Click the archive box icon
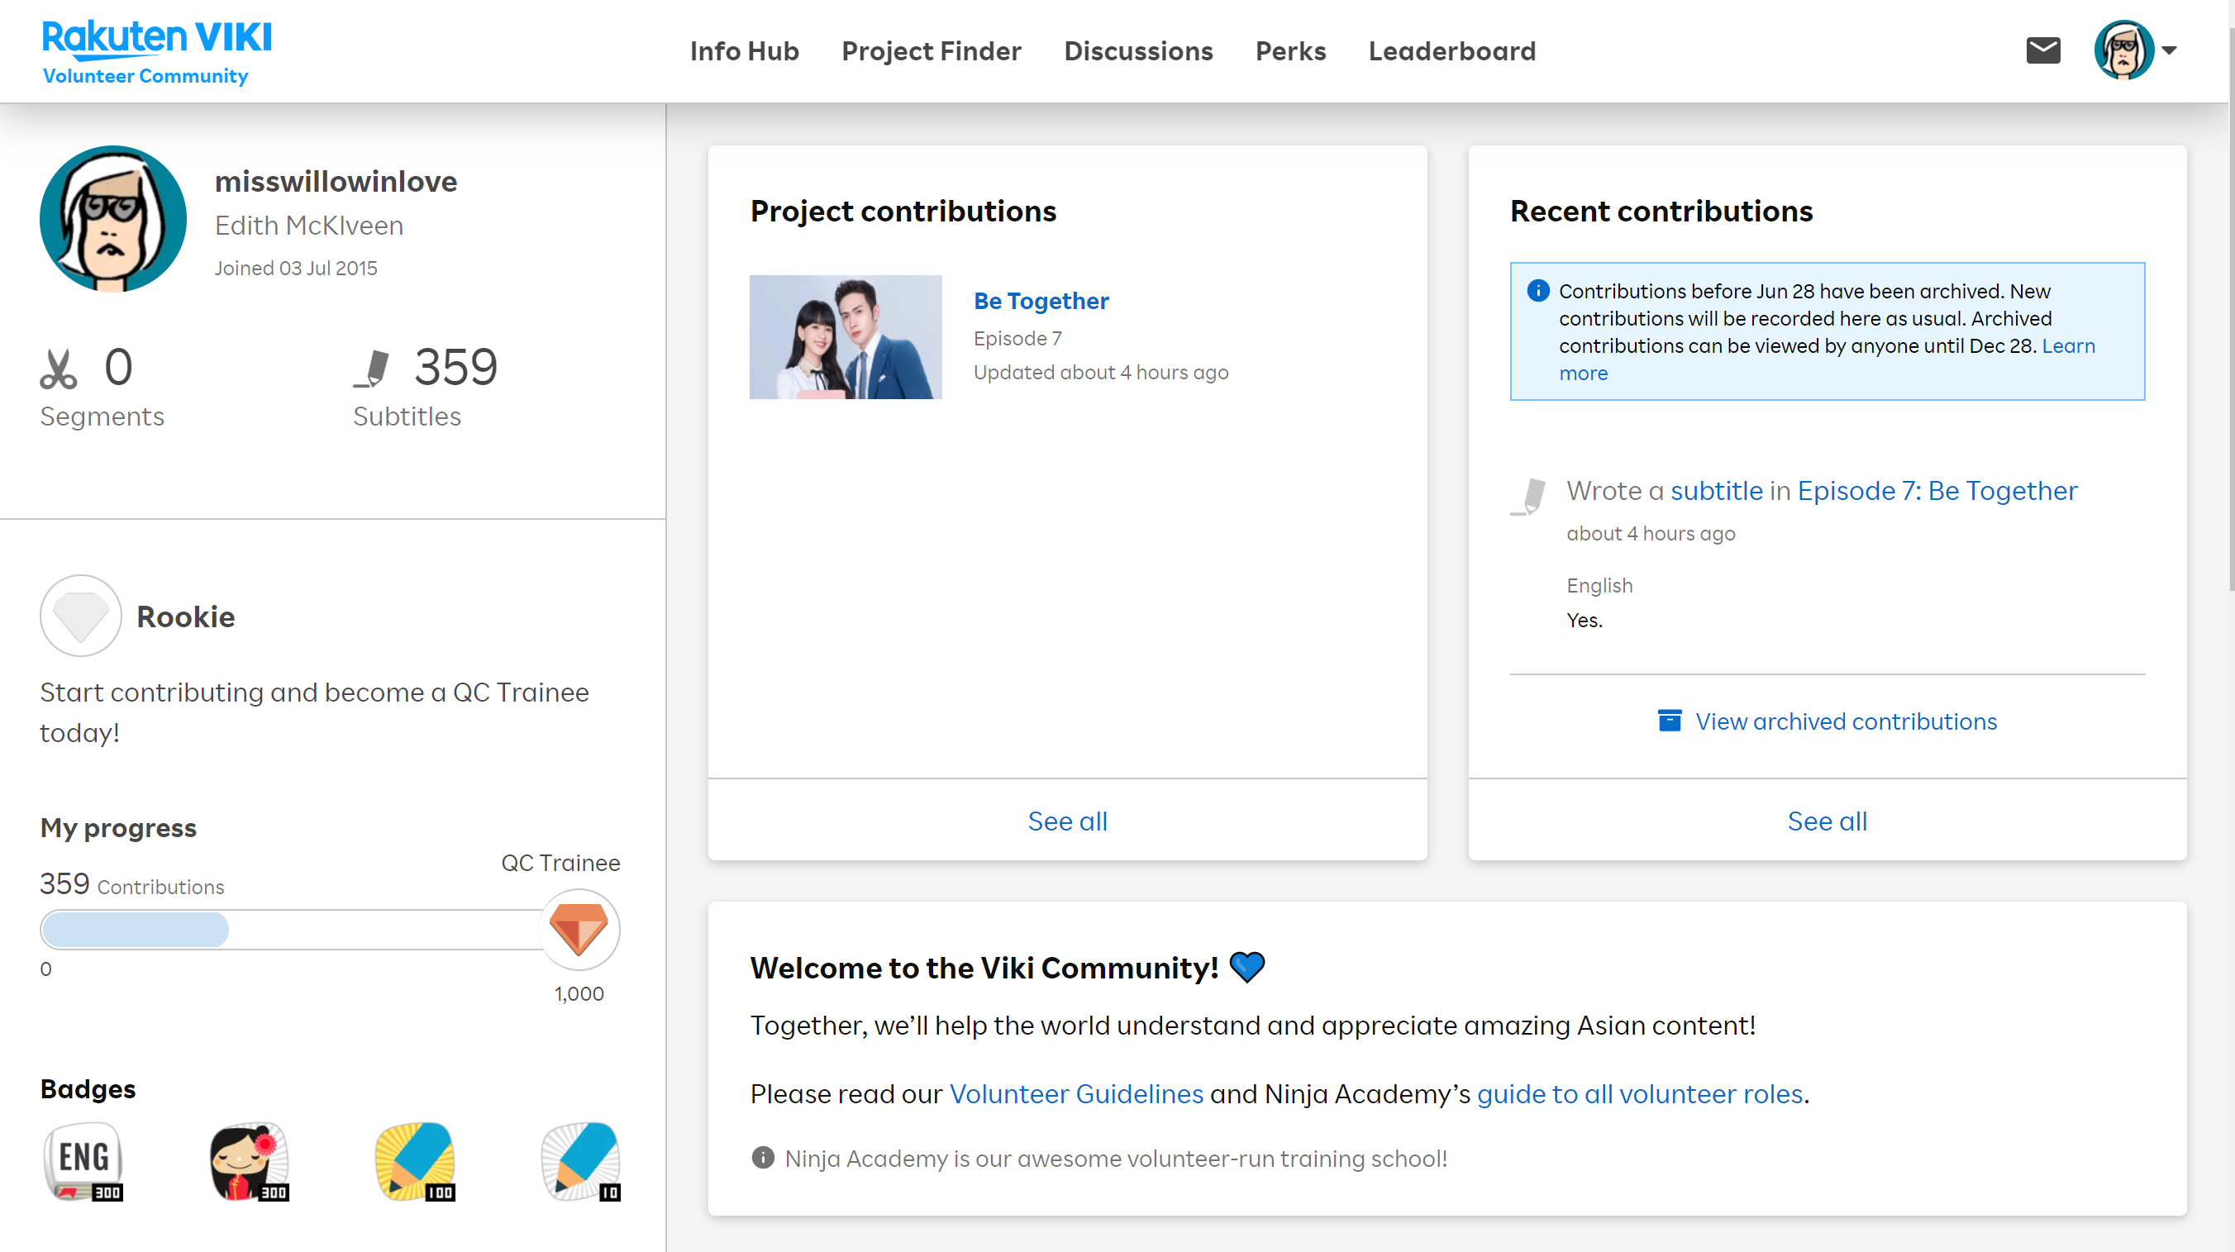The width and height of the screenshot is (2235, 1252). 1670,721
